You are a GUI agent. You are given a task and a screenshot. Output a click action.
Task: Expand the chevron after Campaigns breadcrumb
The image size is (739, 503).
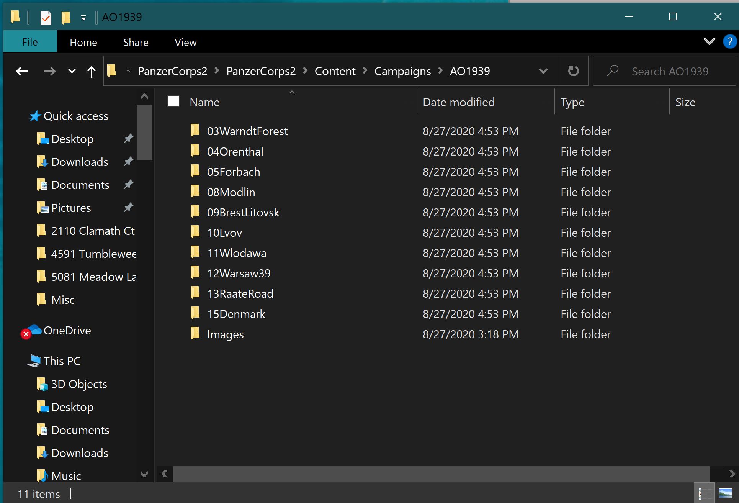[x=440, y=71]
